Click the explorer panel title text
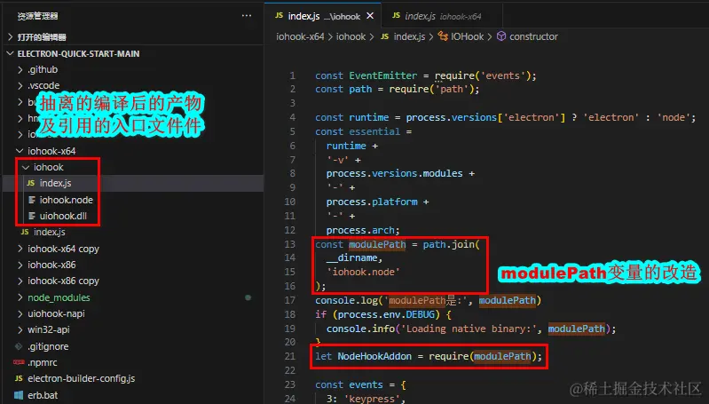This screenshot has width=709, height=404. 38,16
